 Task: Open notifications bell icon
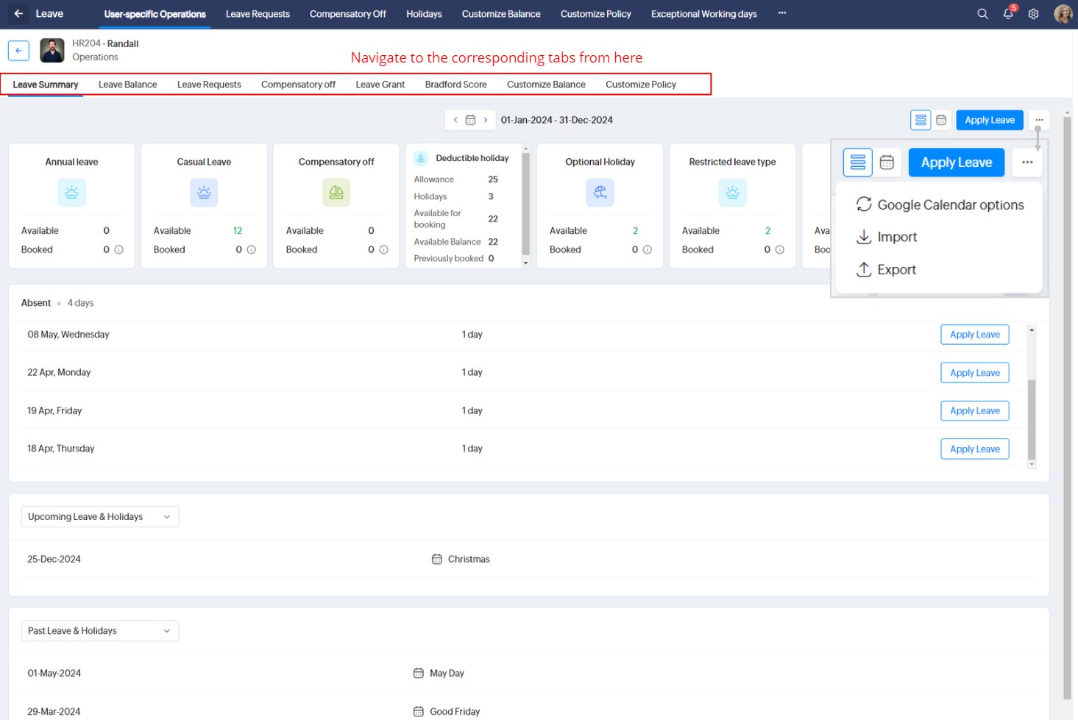tap(1008, 14)
